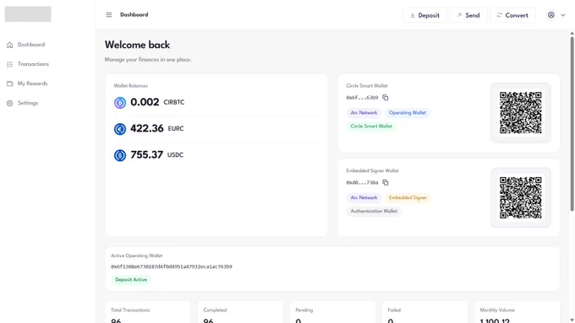Open My Rewards page
575x323 pixels.
[x=28, y=83]
